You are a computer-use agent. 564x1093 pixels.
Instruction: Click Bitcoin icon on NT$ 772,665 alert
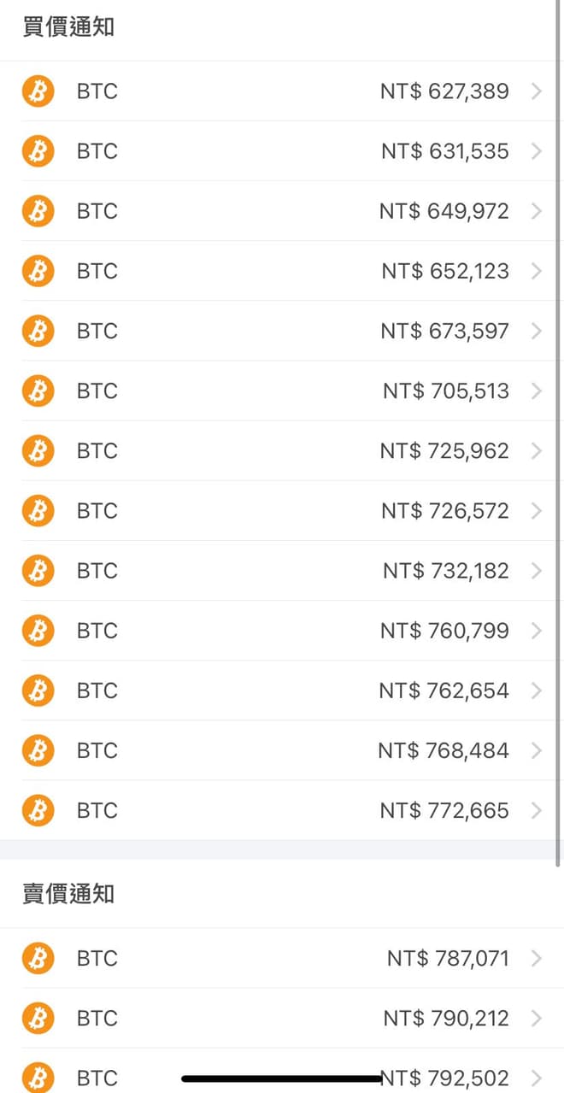38,809
